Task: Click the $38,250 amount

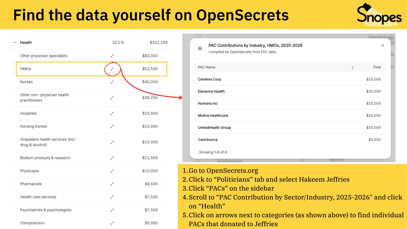Action: [x=150, y=98]
